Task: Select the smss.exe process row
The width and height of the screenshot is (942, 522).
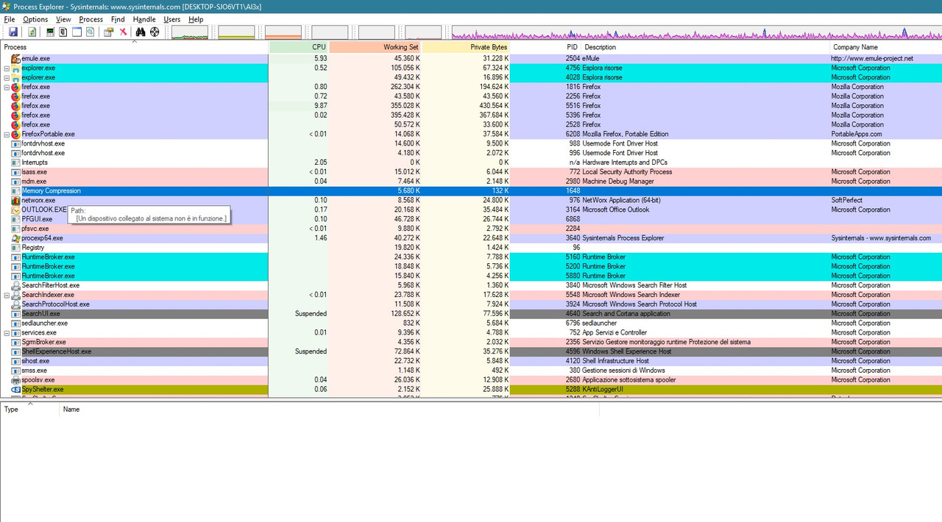Action: [471, 371]
